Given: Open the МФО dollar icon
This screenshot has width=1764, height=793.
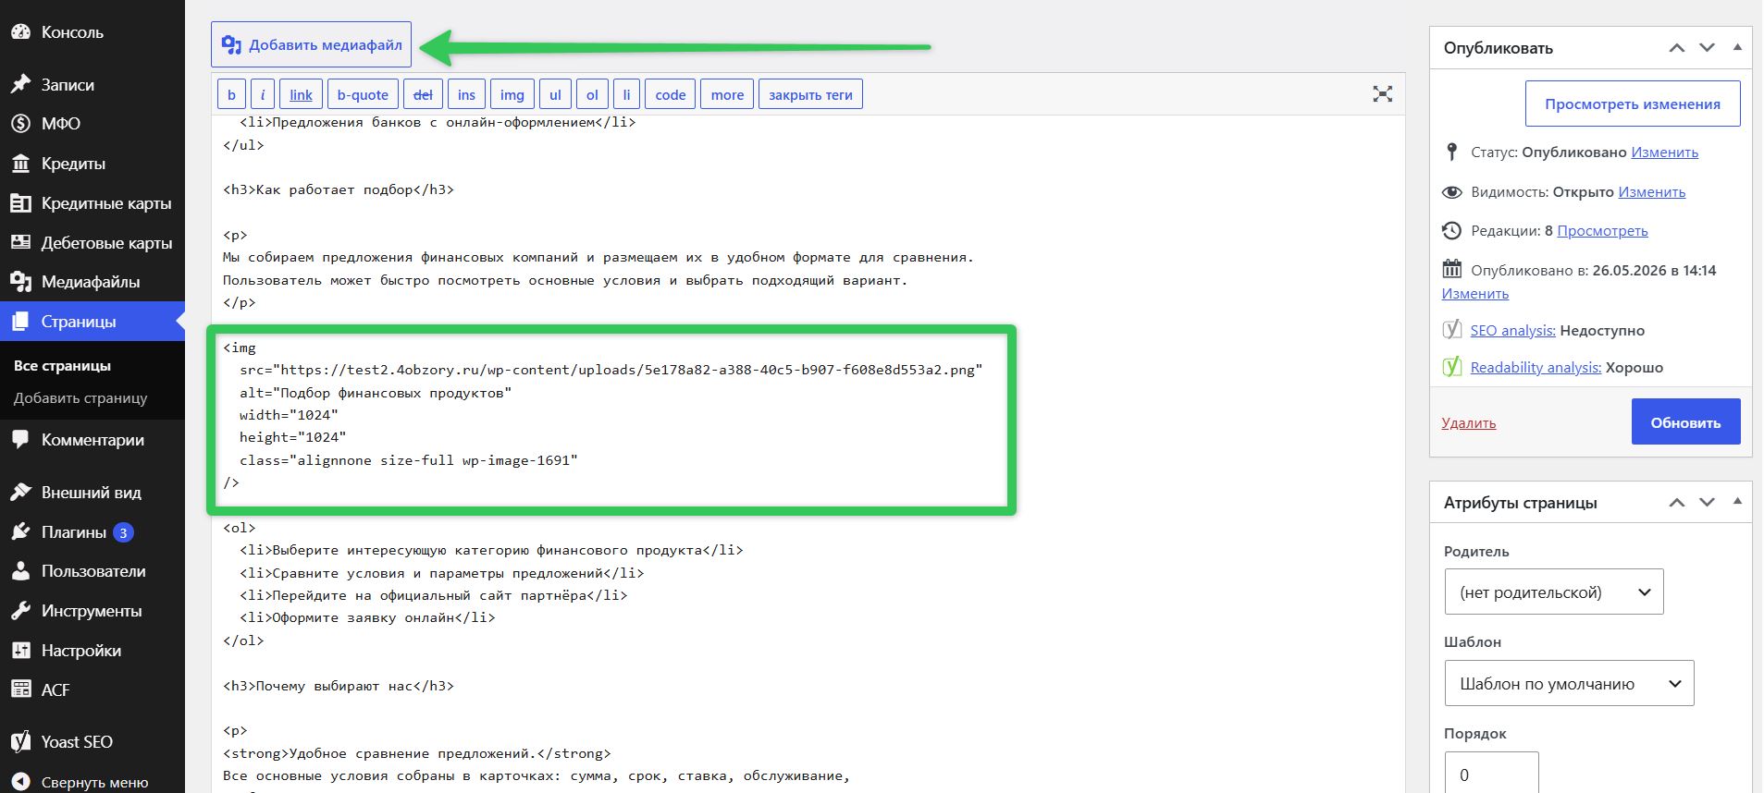Looking at the screenshot, I should (x=20, y=123).
